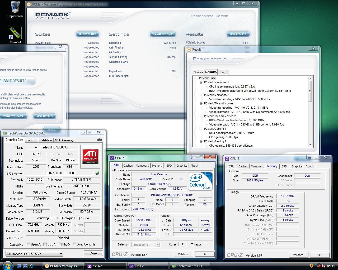This screenshot has width=338, height=270.
Task: Click the Intel Celeron logo in CPU-Z
Action: click(x=200, y=181)
